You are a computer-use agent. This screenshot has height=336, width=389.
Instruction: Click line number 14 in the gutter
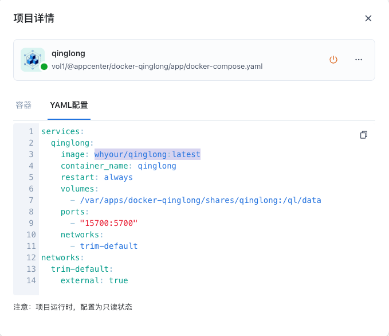[31, 280]
